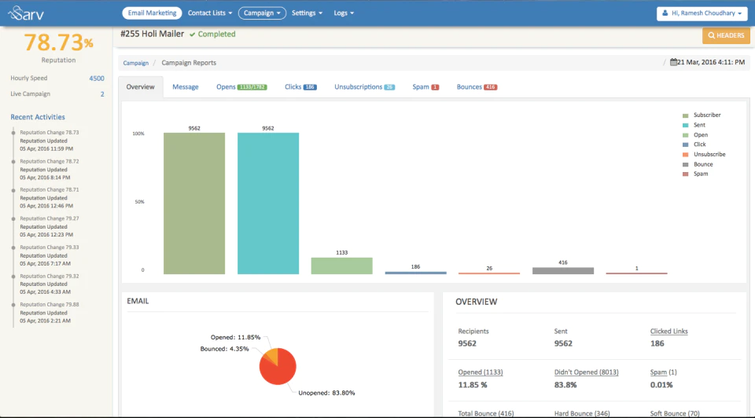Screen dimensions: 755x418
Task: Click the Open bar labeled 1133
Action: [341, 266]
